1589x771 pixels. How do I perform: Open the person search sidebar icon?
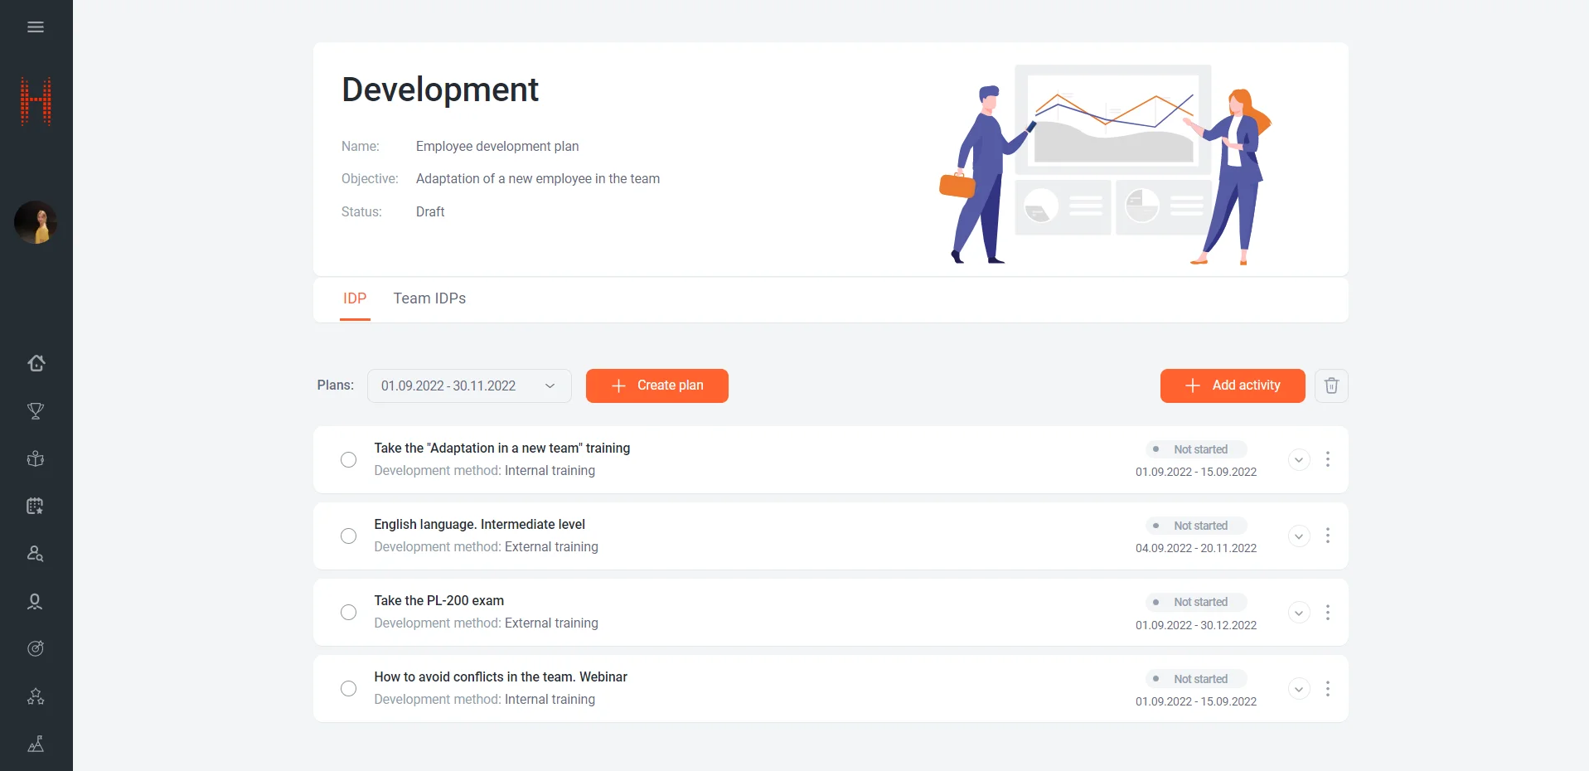[36, 554]
